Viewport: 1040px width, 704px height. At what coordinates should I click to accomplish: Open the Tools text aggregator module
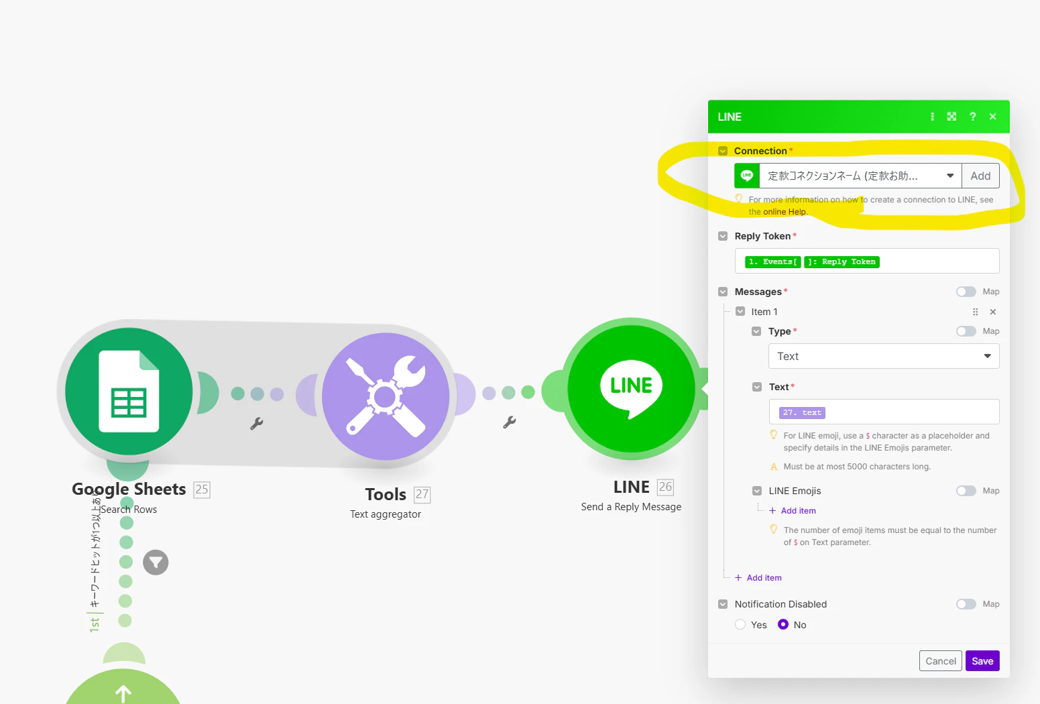[386, 396]
